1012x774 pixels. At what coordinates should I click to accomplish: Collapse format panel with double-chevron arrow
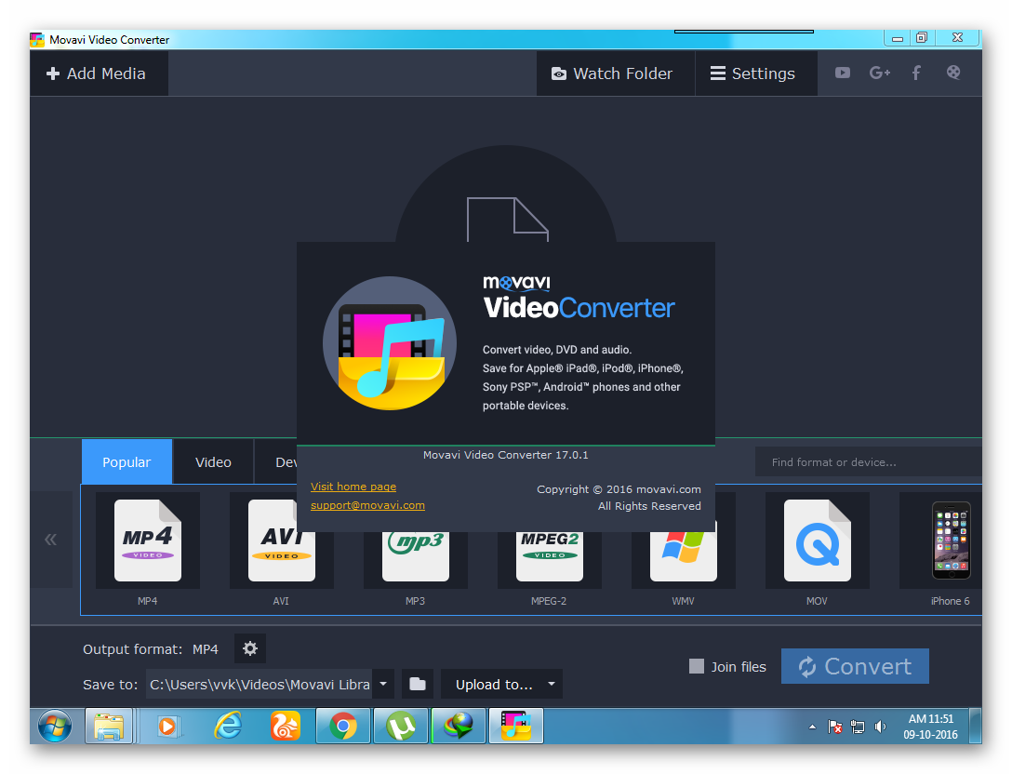(51, 540)
